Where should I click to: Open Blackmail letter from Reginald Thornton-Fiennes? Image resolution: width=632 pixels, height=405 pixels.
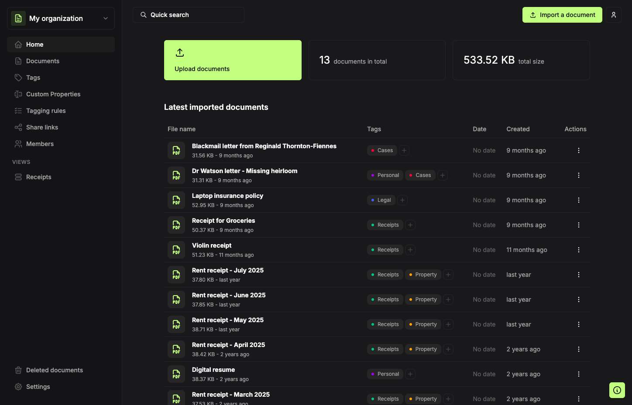(x=264, y=146)
